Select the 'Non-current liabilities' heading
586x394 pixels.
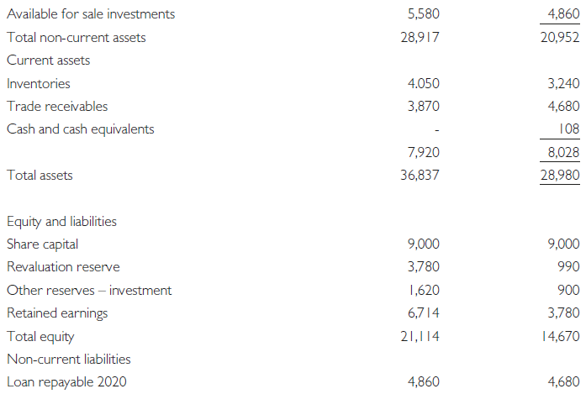click(x=69, y=360)
